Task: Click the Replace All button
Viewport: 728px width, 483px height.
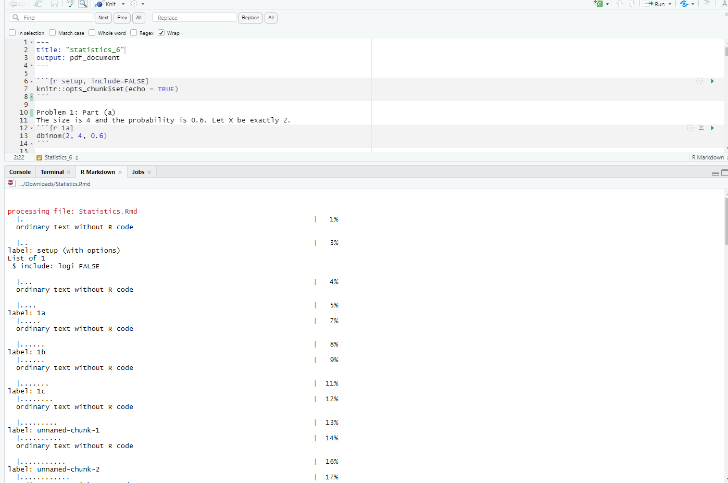Action: pos(271,17)
